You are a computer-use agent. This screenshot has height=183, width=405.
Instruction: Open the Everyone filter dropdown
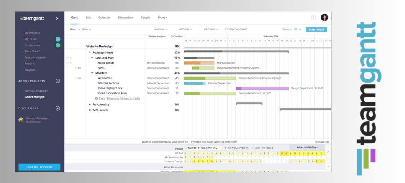pos(160,30)
